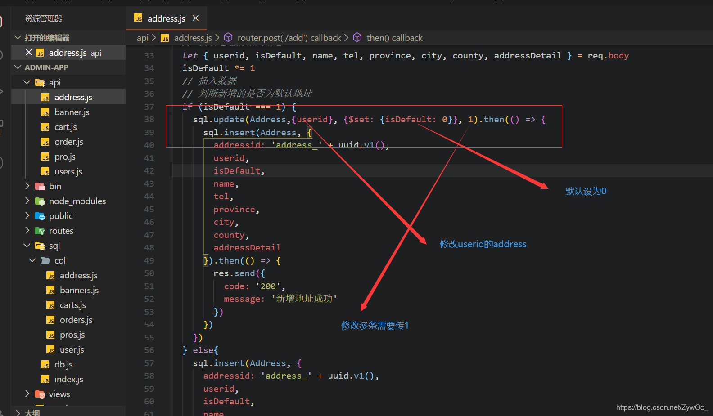This screenshot has width=713, height=416.
Task: Click the col folder icon
Action: tap(45, 260)
